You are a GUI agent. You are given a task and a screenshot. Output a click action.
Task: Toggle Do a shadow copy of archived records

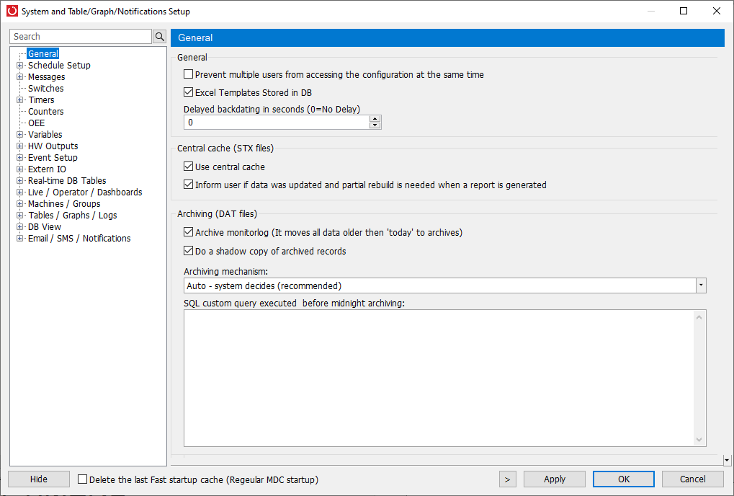[188, 251]
